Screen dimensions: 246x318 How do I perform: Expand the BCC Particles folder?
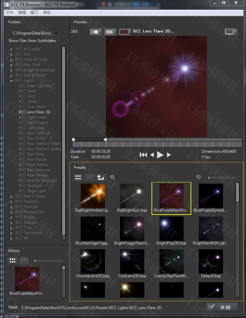(x=11, y=207)
